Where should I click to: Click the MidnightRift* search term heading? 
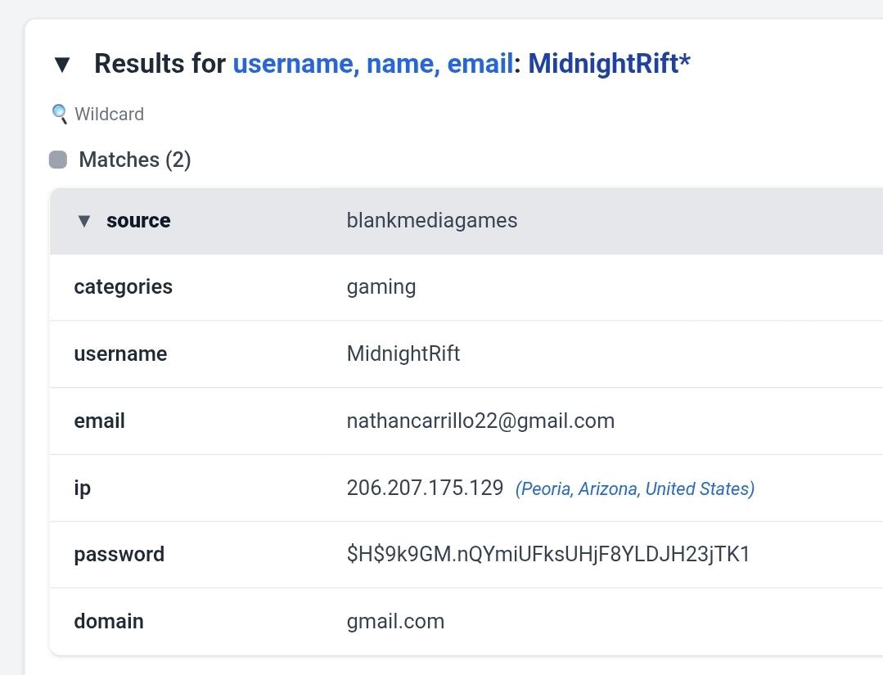[609, 64]
